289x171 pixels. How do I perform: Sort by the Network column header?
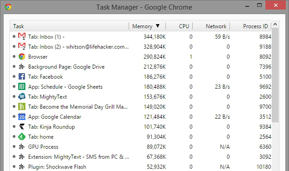pyautogui.click(x=211, y=26)
